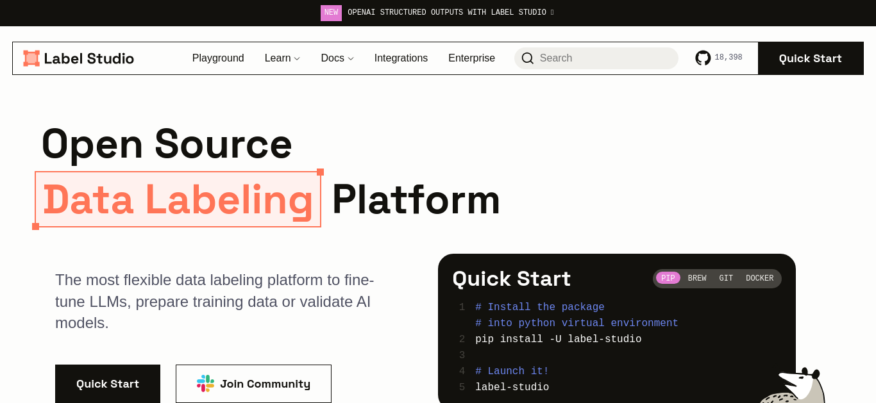Click the Join Community button
Viewport: 876px width, 403px height.
coord(253,384)
